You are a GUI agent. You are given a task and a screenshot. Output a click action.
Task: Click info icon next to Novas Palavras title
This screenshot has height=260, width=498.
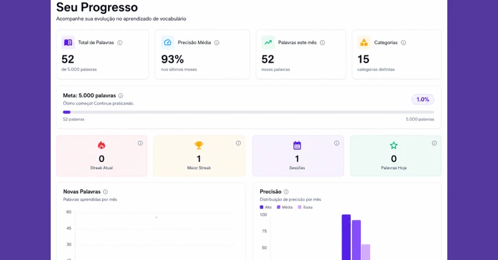106,192
